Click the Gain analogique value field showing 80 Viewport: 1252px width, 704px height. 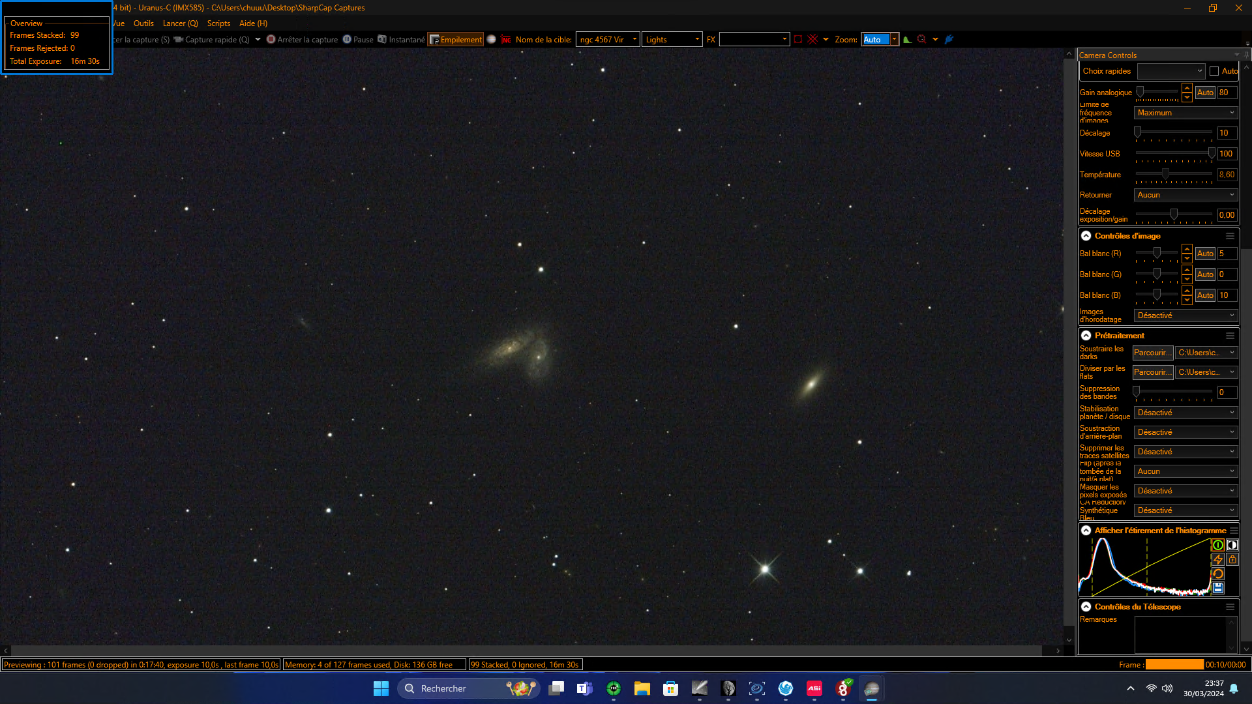[1227, 93]
